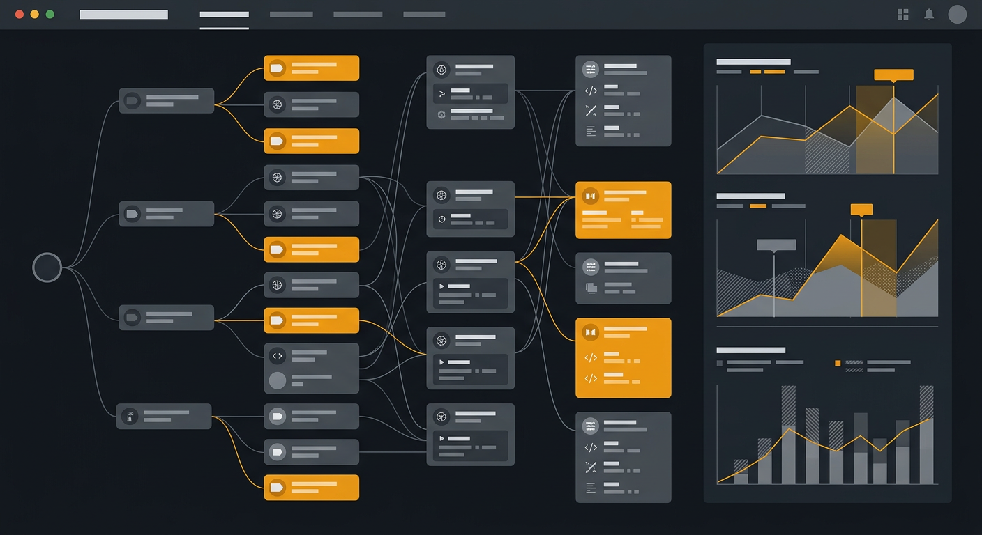This screenshot has height=535, width=982.
Task: Click book icon on orange card containing code rows
Action: pos(591,333)
